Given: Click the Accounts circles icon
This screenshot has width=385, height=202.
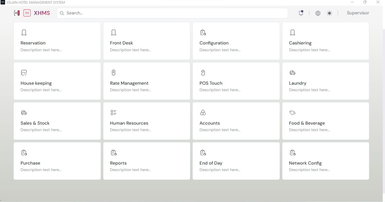Looking at the screenshot, I should point(203,112).
